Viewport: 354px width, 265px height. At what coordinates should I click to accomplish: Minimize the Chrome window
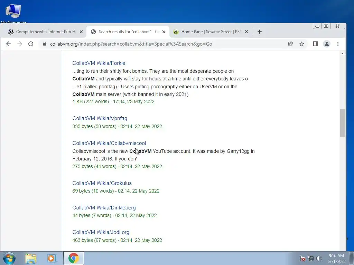click(x=317, y=26)
